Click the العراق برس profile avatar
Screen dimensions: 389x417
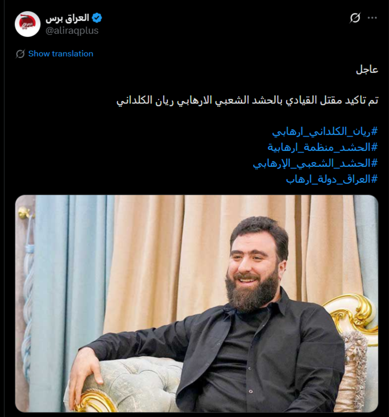pos(28,24)
